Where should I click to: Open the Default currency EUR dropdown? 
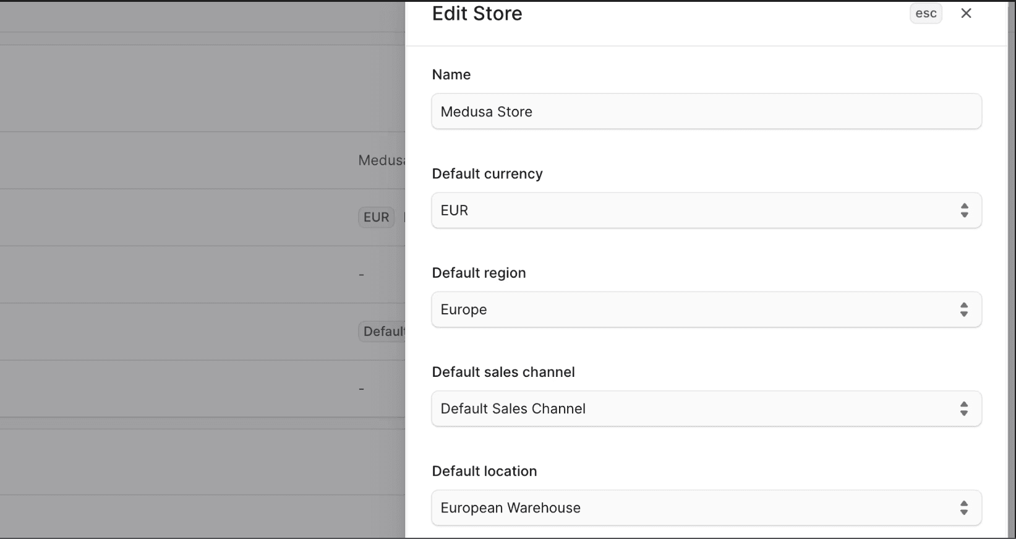(706, 210)
